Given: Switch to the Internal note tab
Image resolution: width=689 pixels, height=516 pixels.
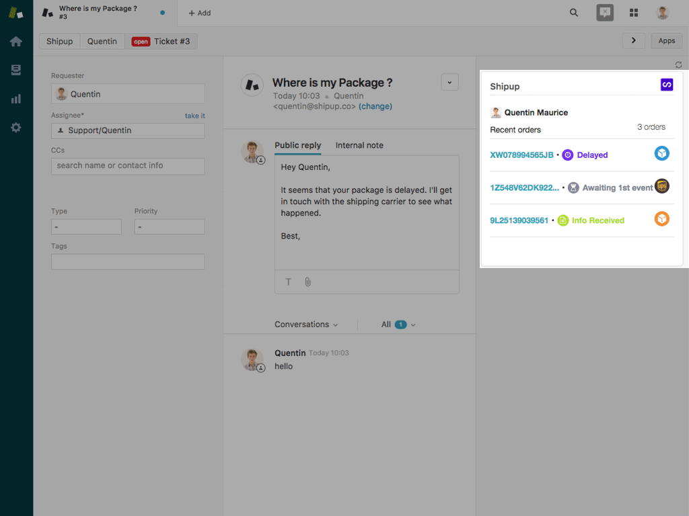Looking at the screenshot, I should point(361,145).
